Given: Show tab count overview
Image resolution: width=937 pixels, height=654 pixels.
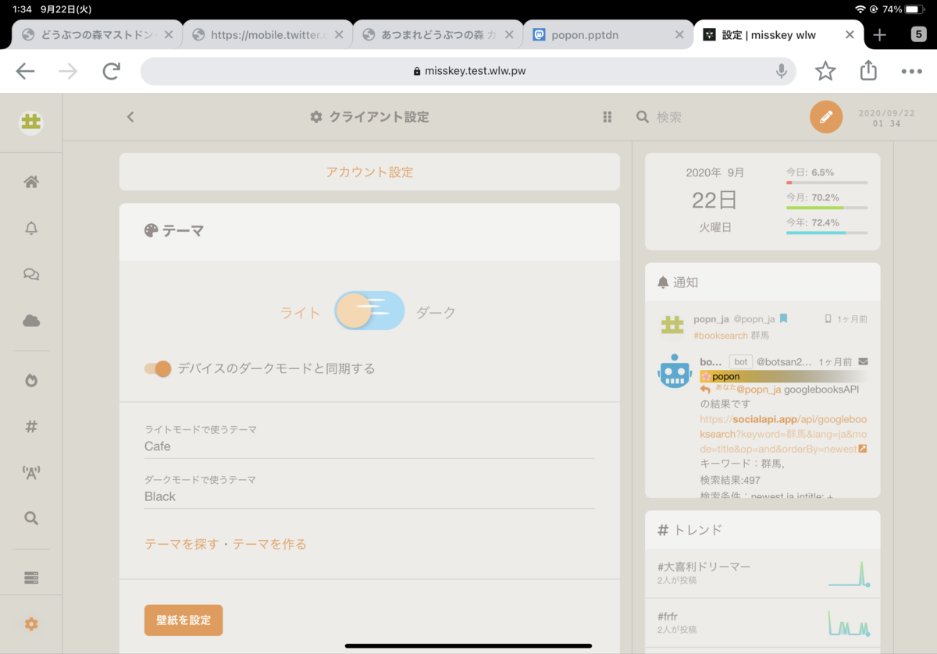Looking at the screenshot, I should (919, 34).
